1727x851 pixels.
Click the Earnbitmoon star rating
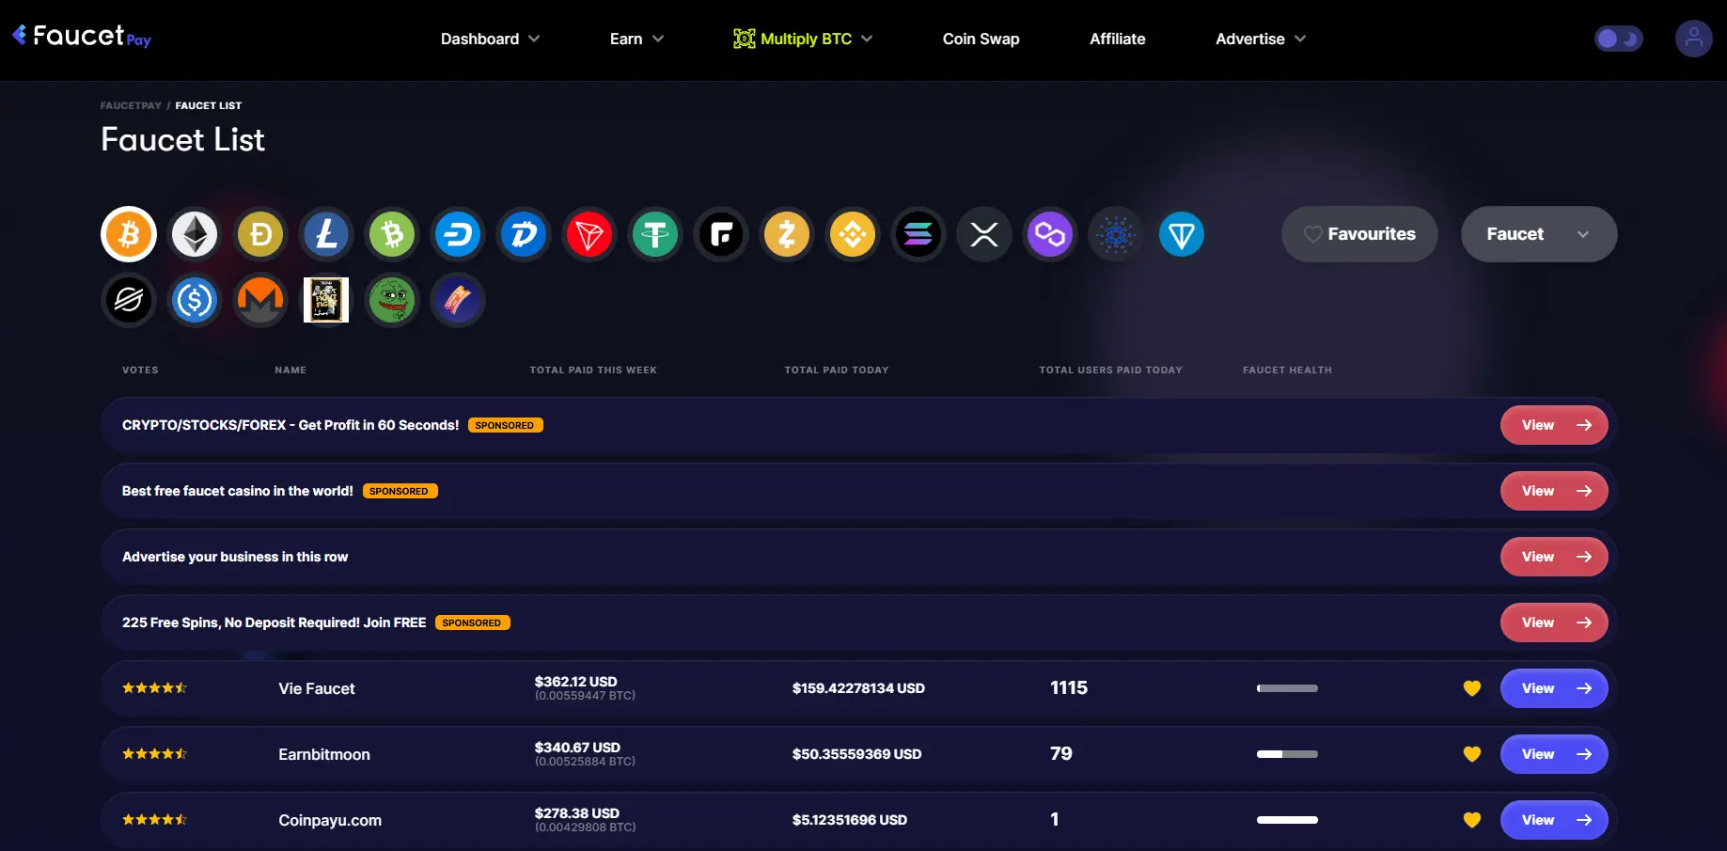coord(155,754)
